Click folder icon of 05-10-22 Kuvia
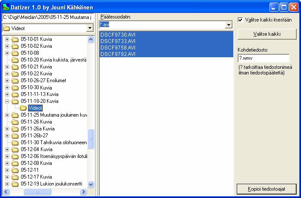 coord(15,74)
